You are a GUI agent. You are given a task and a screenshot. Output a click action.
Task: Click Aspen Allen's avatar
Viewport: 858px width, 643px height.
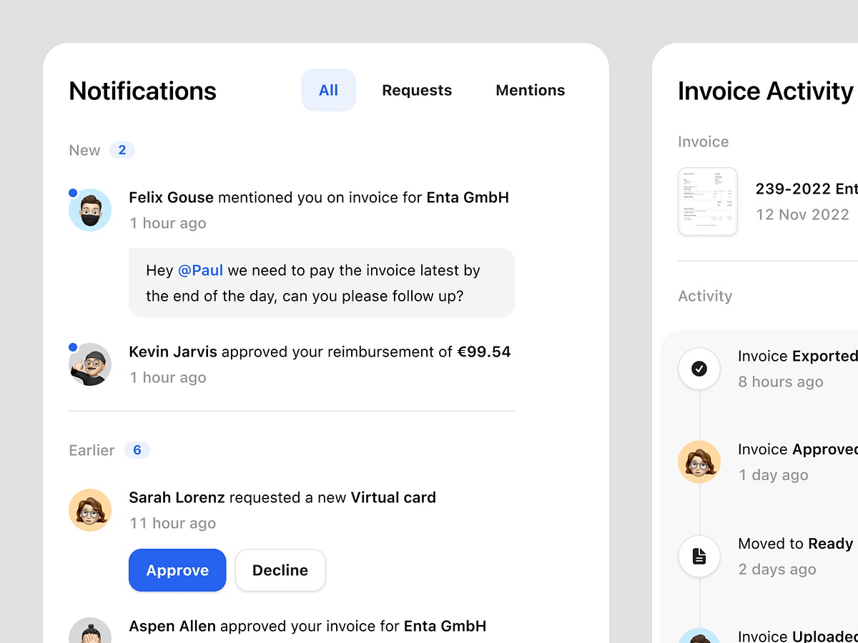[90, 632]
